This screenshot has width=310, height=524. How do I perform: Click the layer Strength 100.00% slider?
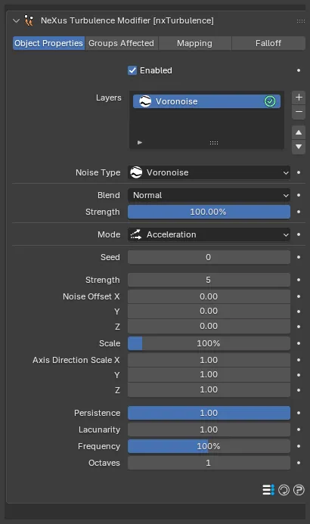pyautogui.click(x=209, y=212)
